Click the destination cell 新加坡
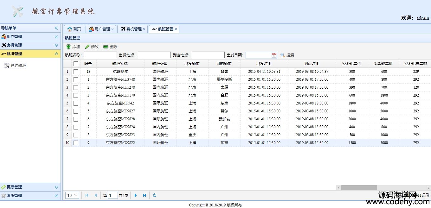 click(x=224, y=119)
